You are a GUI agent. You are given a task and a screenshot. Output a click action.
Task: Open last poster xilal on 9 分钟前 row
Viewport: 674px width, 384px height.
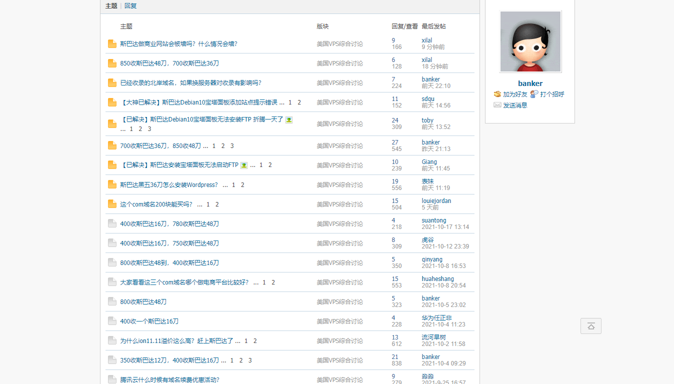[x=426, y=40]
